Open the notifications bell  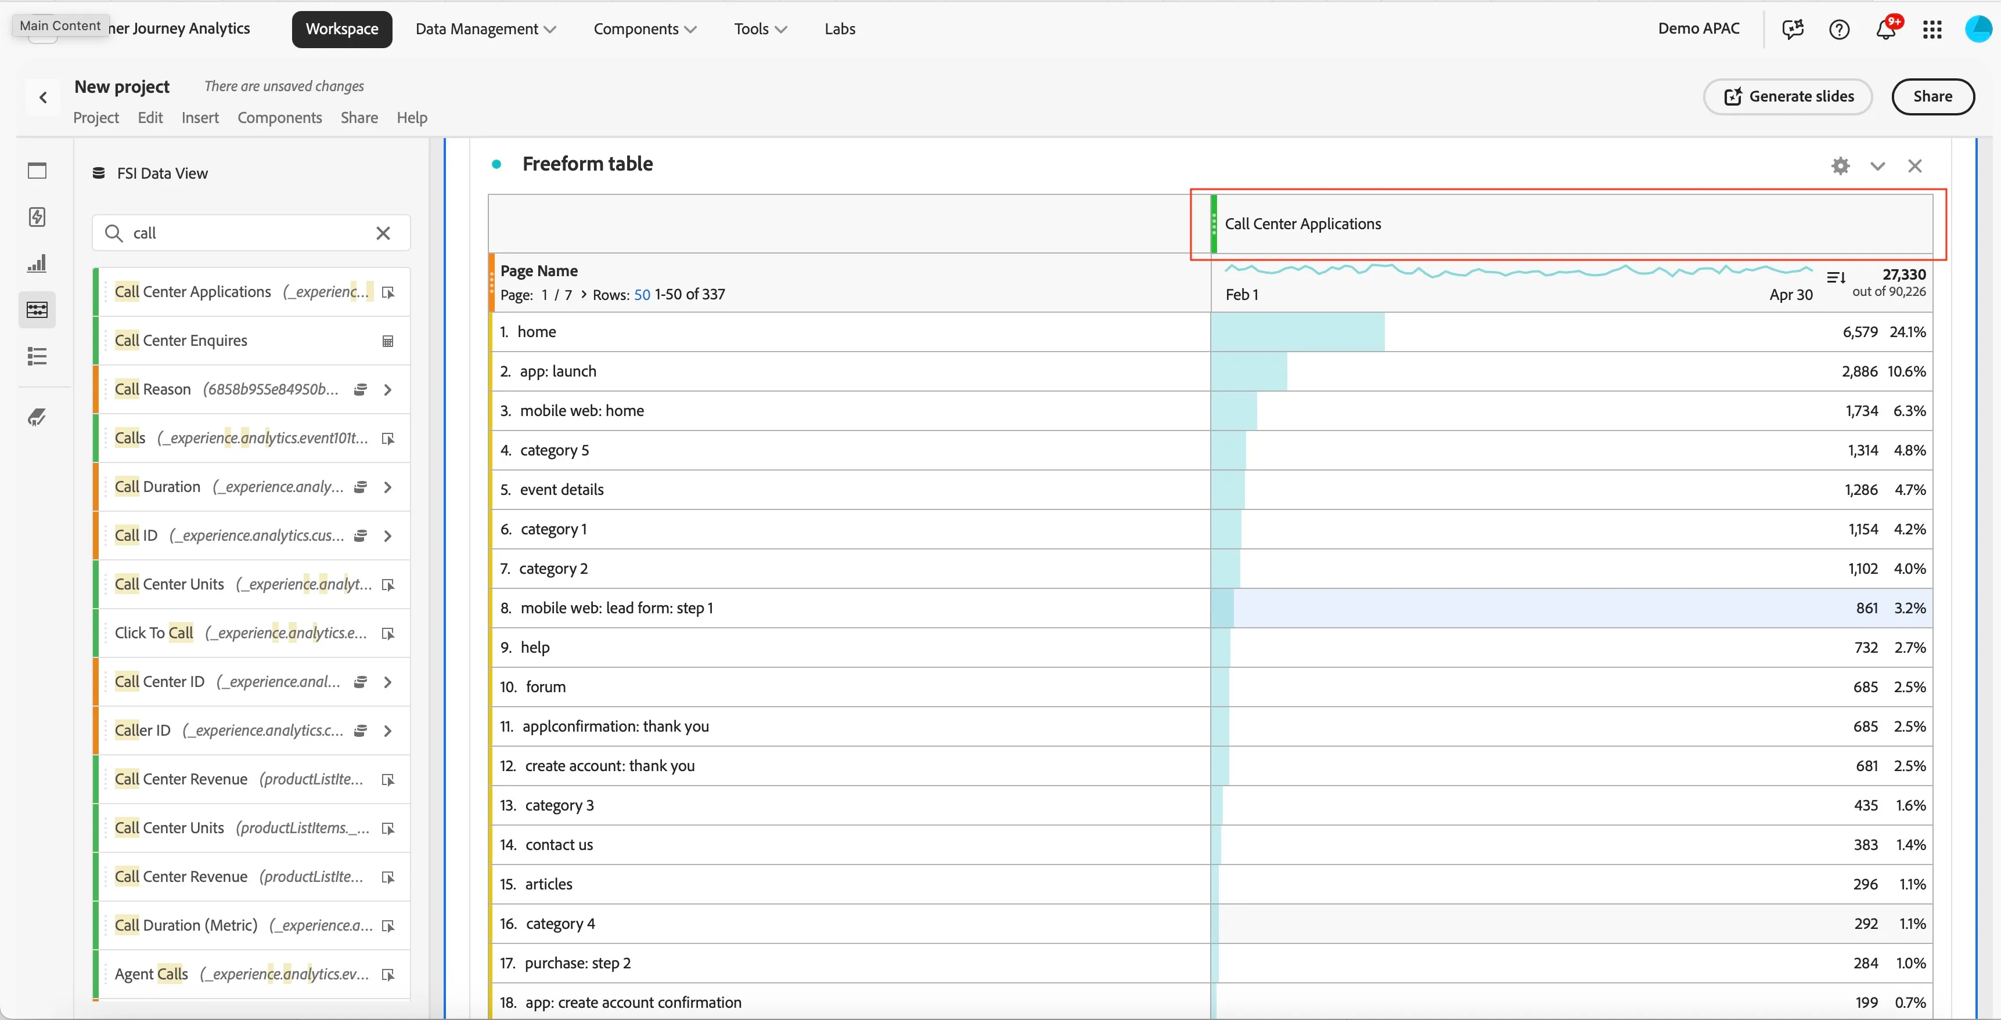click(1885, 30)
